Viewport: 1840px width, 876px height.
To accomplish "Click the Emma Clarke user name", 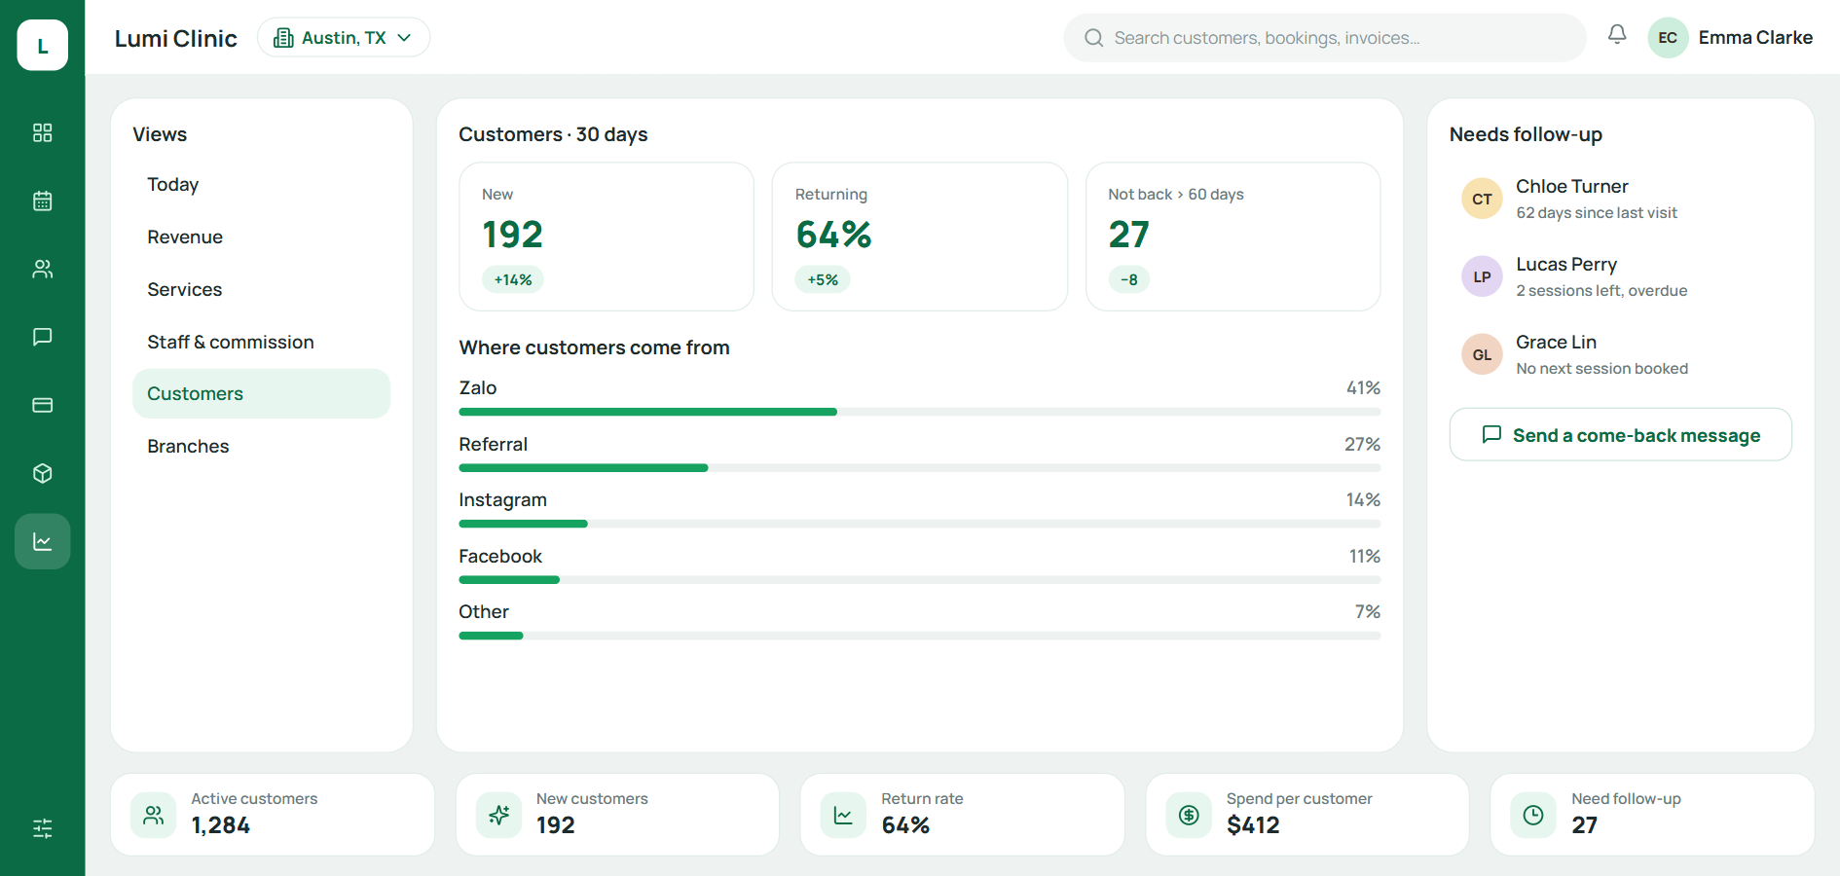I will click(x=1755, y=38).
